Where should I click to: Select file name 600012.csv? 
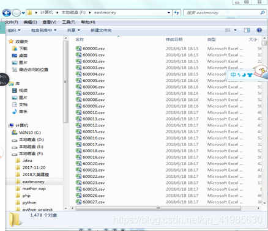94,125
